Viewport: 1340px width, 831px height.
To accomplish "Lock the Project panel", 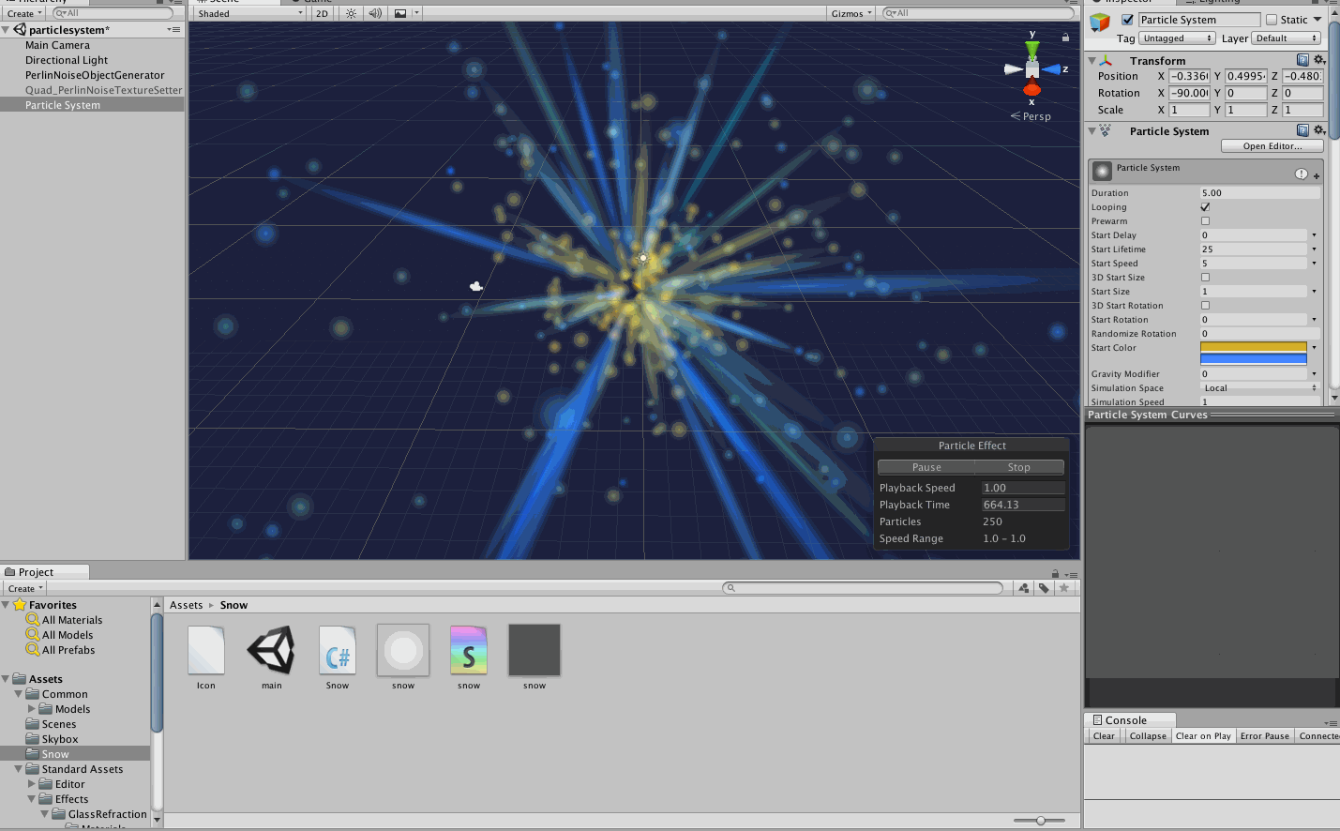I will tap(1055, 574).
